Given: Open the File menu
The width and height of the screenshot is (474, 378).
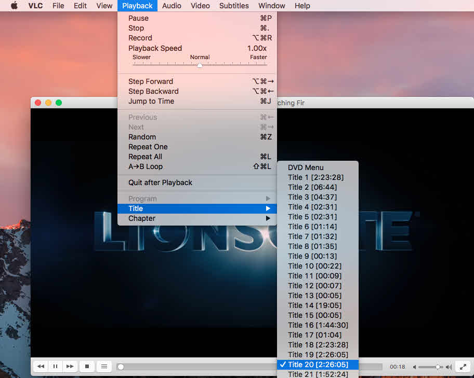Looking at the screenshot, I should pyautogui.click(x=58, y=6).
